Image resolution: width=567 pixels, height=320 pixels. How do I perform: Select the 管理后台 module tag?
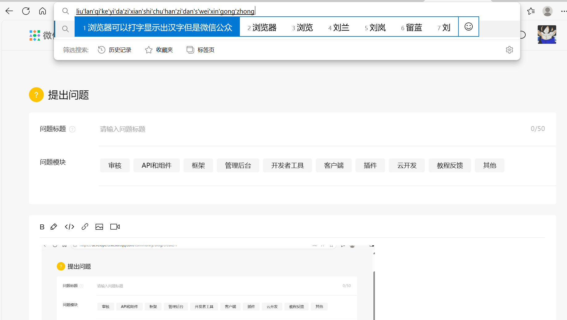point(238,166)
